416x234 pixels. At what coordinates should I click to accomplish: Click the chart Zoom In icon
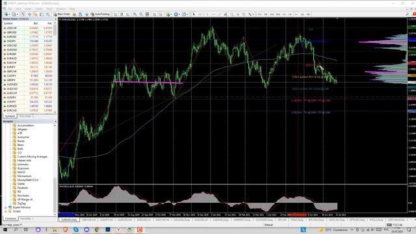coord(135,14)
